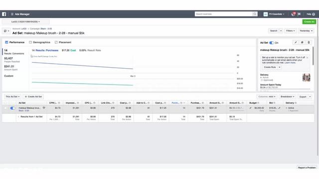Click the Create Rule button
This screenshot has width=319, height=179.
tap(270, 67)
